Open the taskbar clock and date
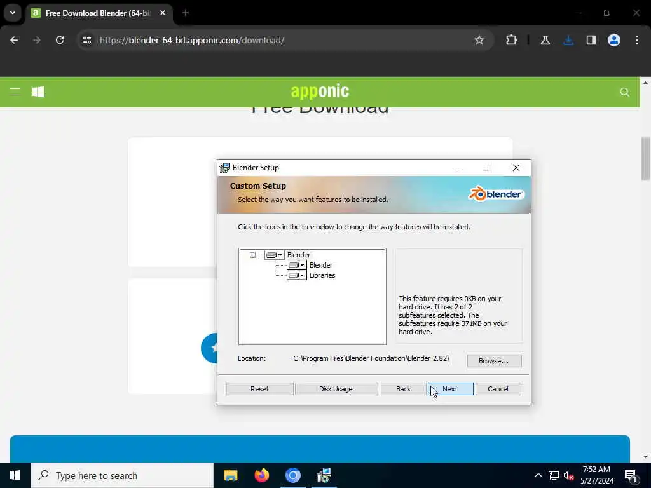This screenshot has width=651, height=488. coord(596,475)
